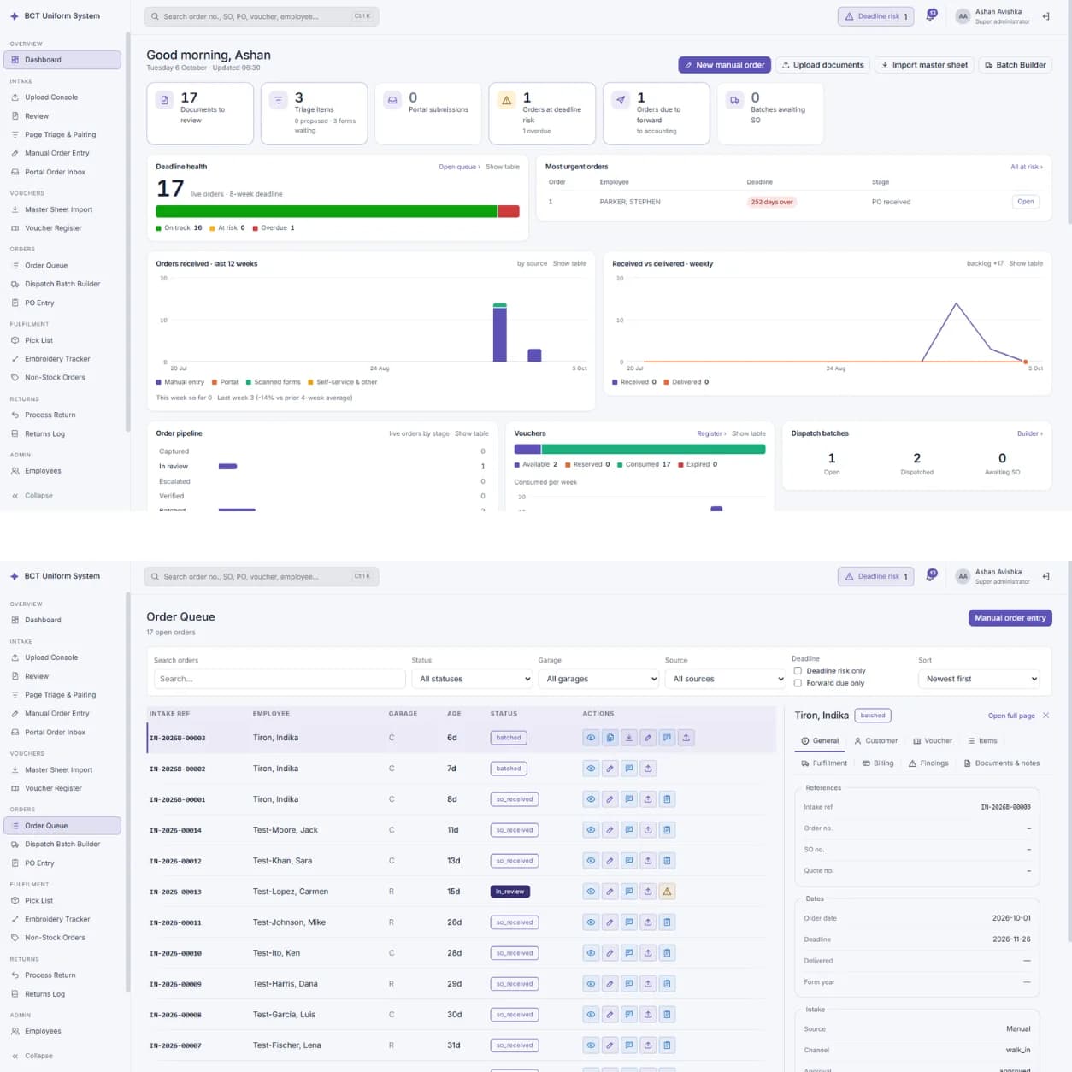Click warning triangle icon in Test-Lopez, Carmen row
1072x1072 pixels.
pyautogui.click(x=667, y=891)
